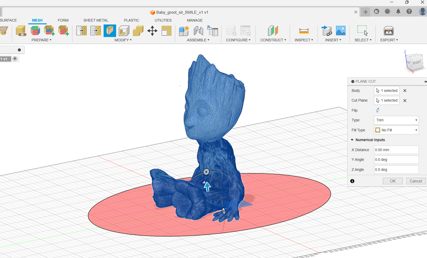This screenshot has width=427, height=258.
Task: Clear the Cut Plane selection with X
Action: 405,101
